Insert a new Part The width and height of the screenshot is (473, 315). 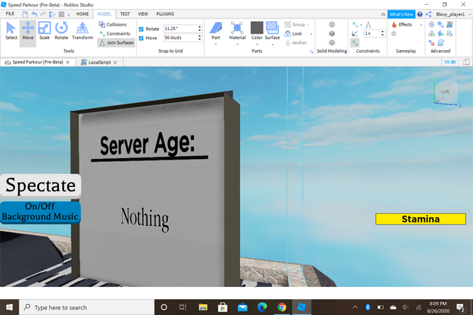pyautogui.click(x=216, y=30)
